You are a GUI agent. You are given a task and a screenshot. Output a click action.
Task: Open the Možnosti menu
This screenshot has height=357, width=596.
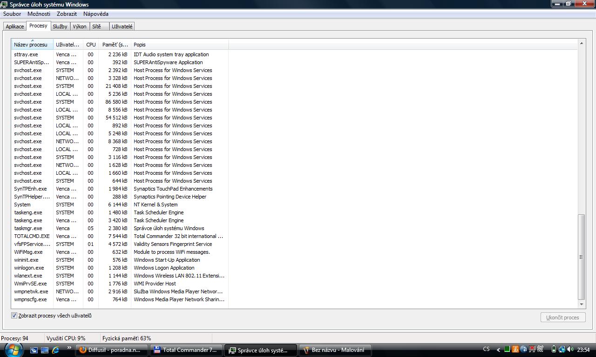[39, 14]
